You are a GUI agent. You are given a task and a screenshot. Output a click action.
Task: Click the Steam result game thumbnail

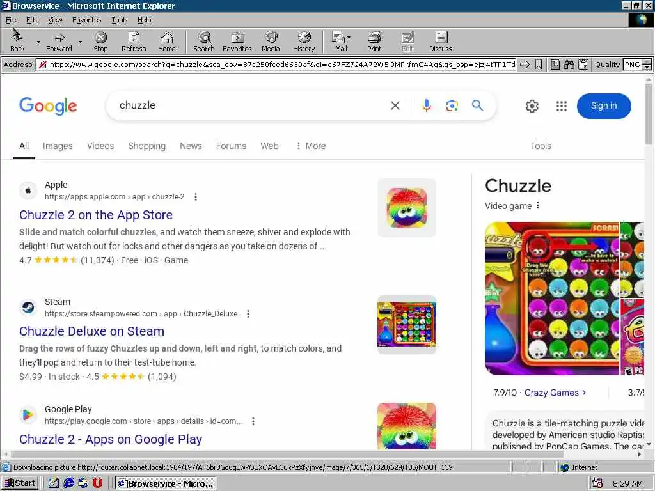click(x=406, y=325)
